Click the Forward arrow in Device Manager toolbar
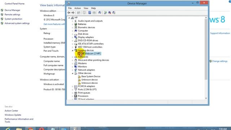The image size is (231, 130). (x=73, y=13)
